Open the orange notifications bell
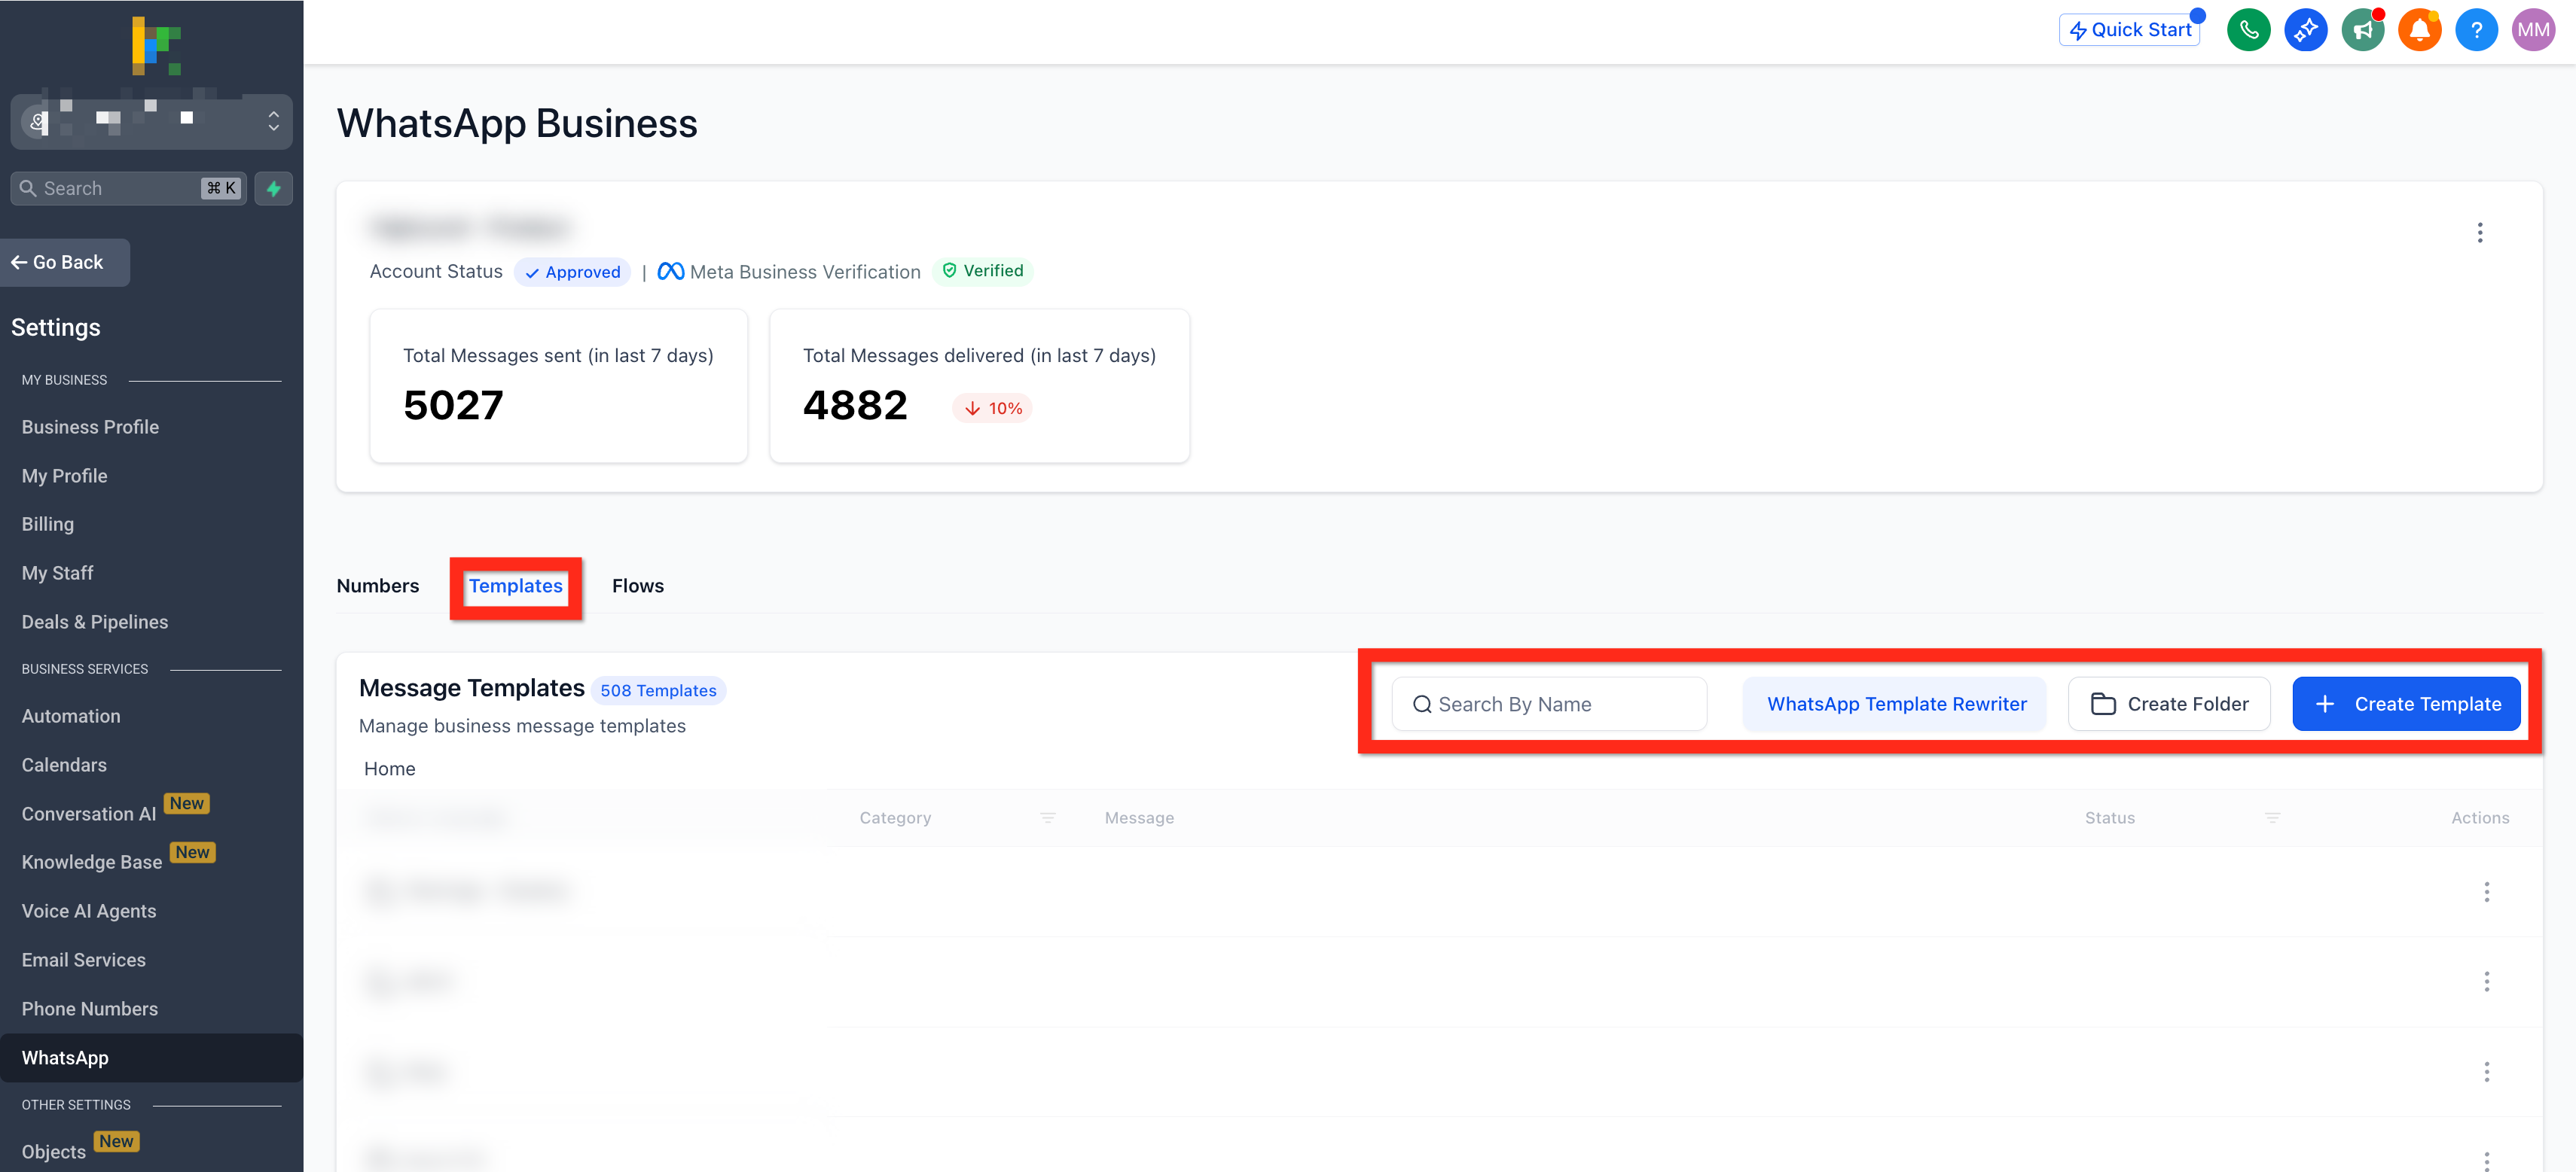This screenshot has width=2576, height=1172. pos(2419,30)
